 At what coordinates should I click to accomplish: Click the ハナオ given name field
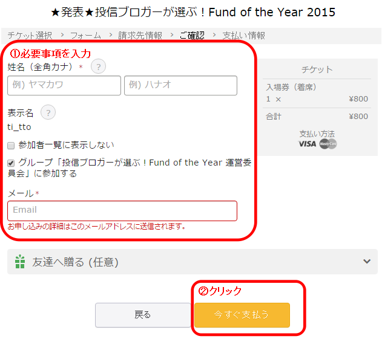coord(180,85)
